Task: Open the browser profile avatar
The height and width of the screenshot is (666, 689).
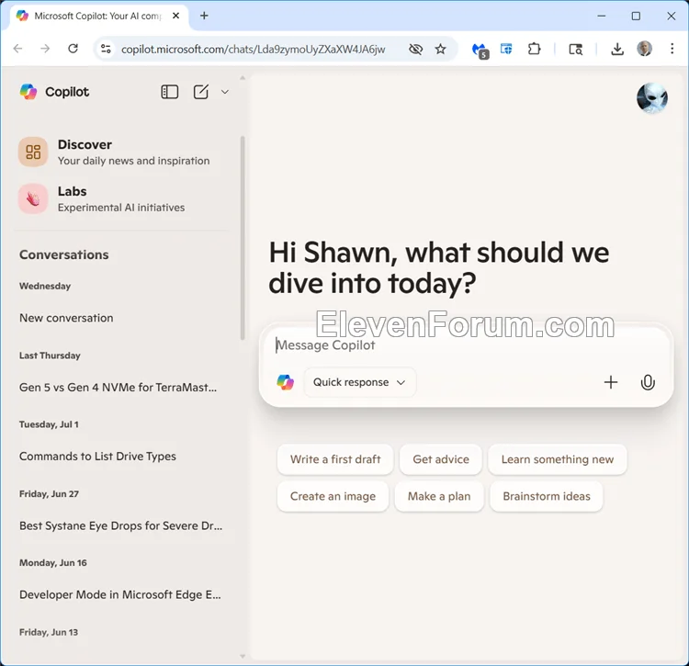Action: point(644,49)
